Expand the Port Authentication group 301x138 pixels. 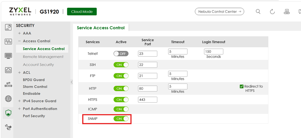tap(19, 109)
